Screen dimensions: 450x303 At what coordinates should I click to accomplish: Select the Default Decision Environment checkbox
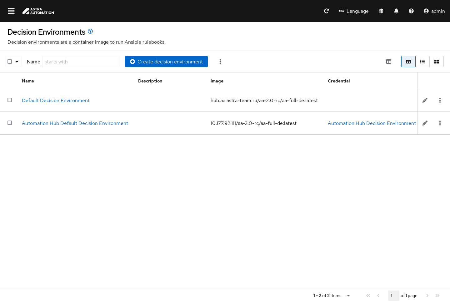pyautogui.click(x=10, y=100)
